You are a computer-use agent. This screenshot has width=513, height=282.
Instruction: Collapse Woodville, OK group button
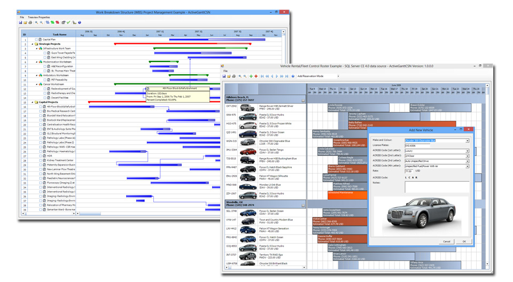(303, 206)
